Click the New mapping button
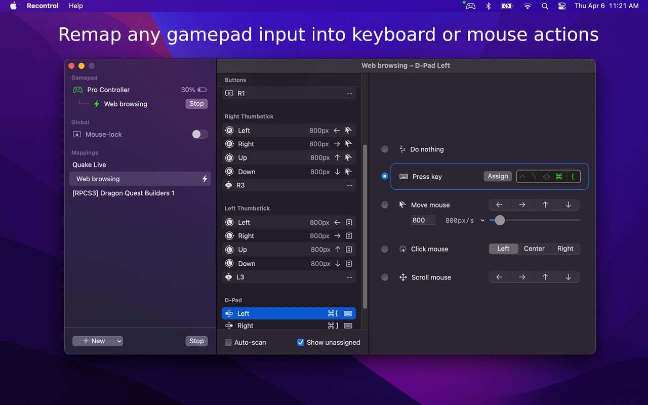Viewport: 648px width, 405px height. pyautogui.click(x=94, y=341)
